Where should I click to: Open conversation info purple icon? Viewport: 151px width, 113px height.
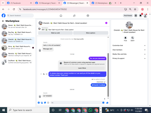(106, 23)
